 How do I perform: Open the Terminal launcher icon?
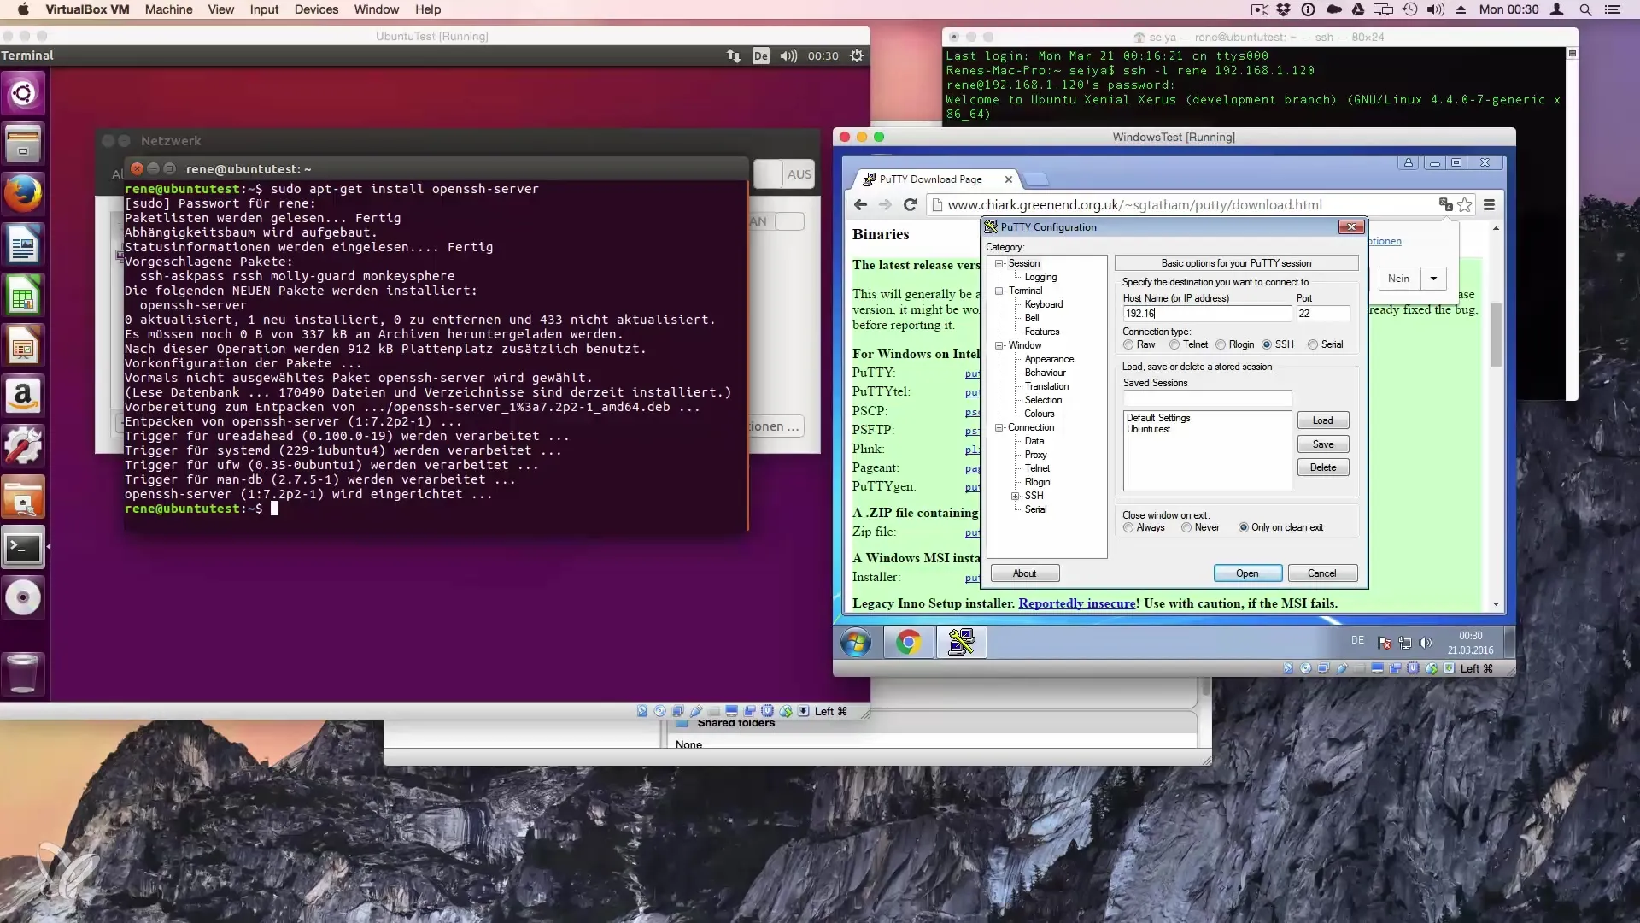pos(23,548)
